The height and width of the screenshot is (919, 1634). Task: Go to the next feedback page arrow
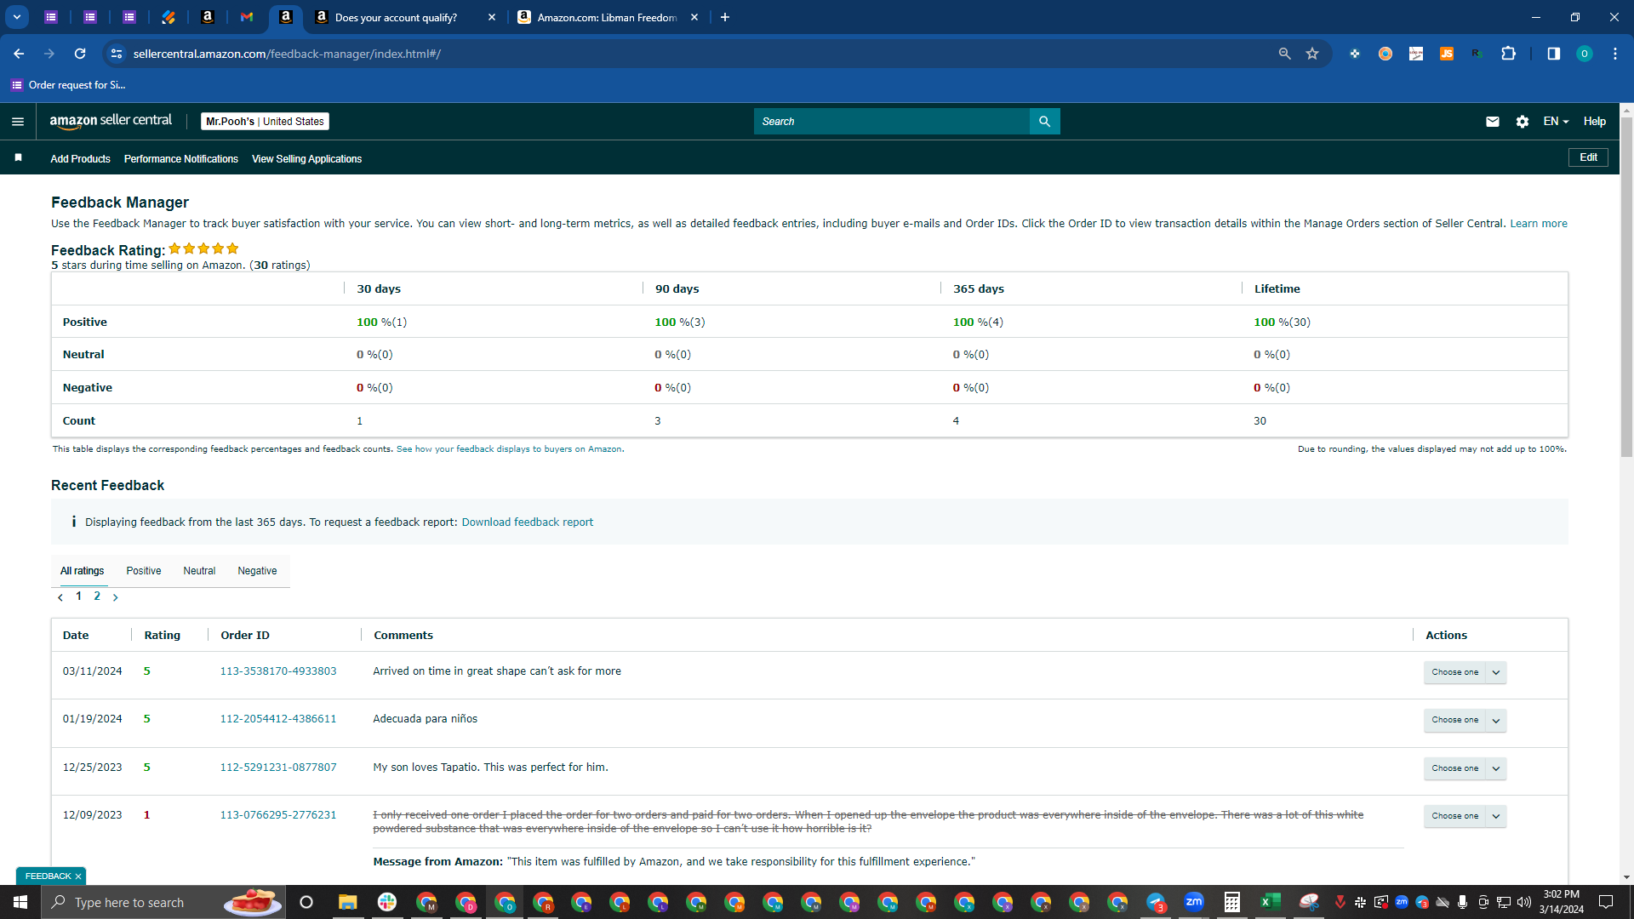(x=116, y=597)
